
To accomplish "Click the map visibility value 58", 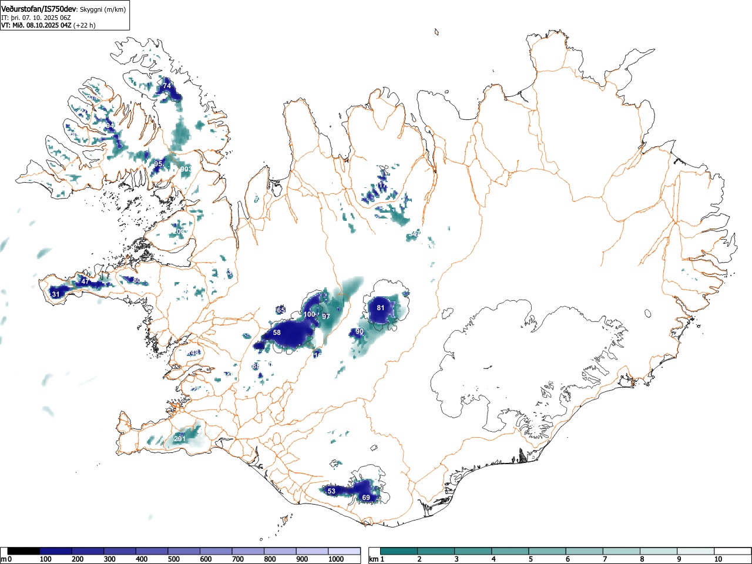I will [x=277, y=333].
